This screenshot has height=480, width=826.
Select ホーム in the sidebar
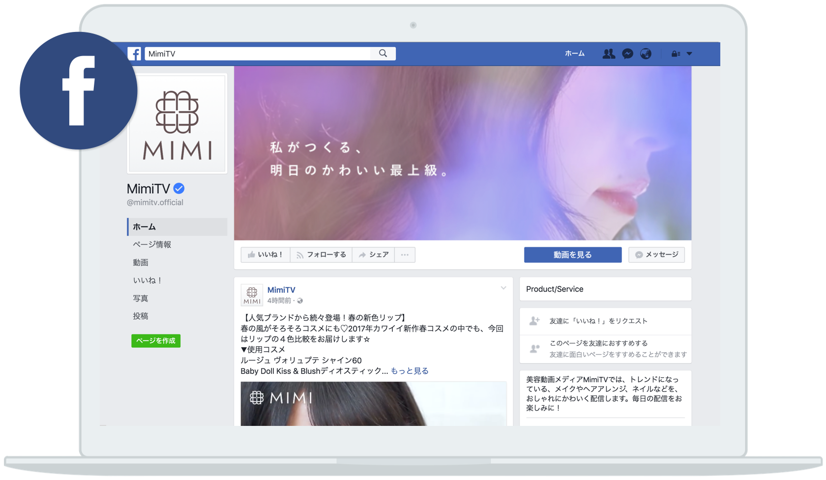pos(177,227)
